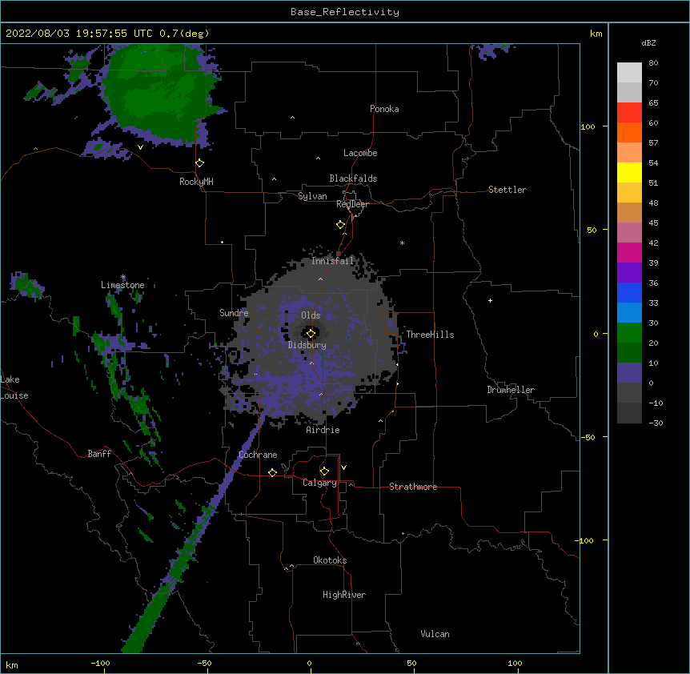This screenshot has width=690, height=674.
Task: Click the Okotoks label
Action: coord(330,560)
